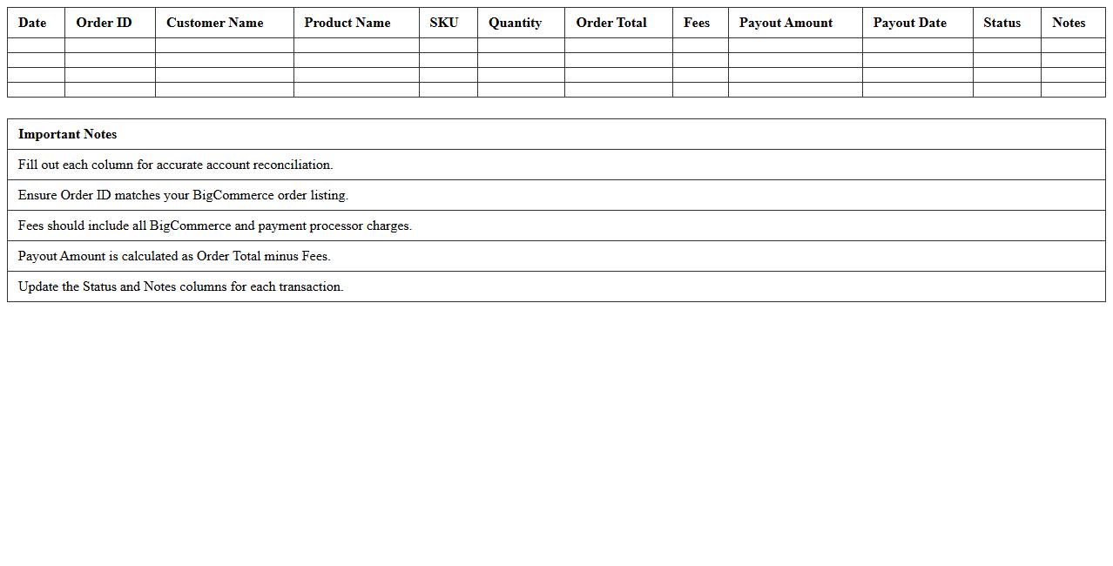Select the Fees column header
The image size is (1113, 566).
point(697,23)
